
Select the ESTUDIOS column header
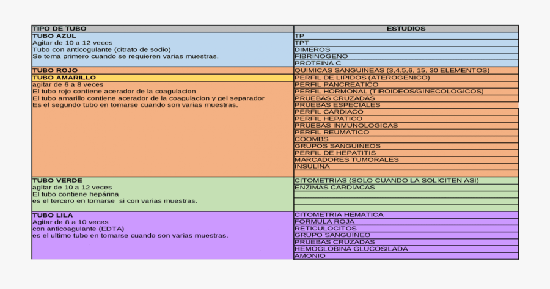point(406,29)
